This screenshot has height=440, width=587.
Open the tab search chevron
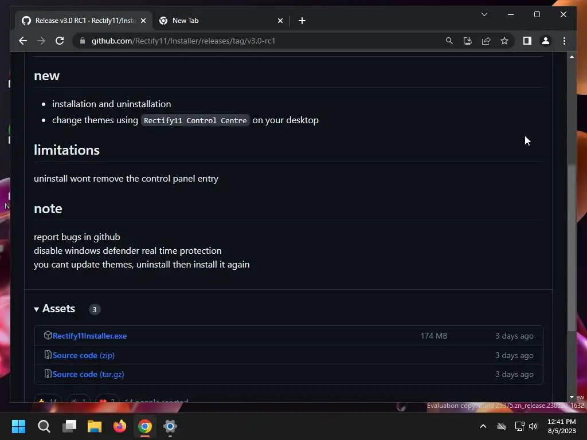[x=484, y=14]
